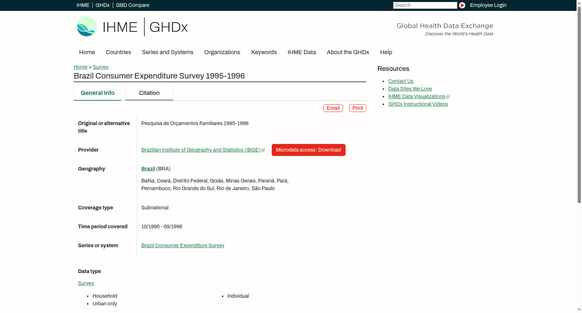
Task: Open the Series and Systems menu
Action: (167, 52)
